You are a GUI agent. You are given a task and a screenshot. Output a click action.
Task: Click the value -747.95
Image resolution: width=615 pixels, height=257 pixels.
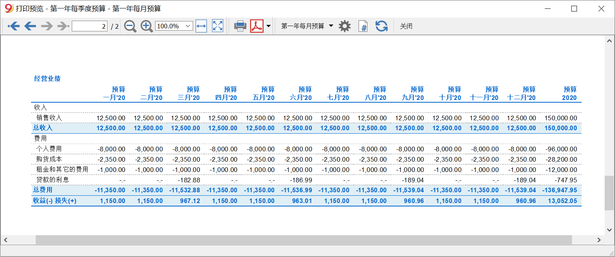pos(566,180)
